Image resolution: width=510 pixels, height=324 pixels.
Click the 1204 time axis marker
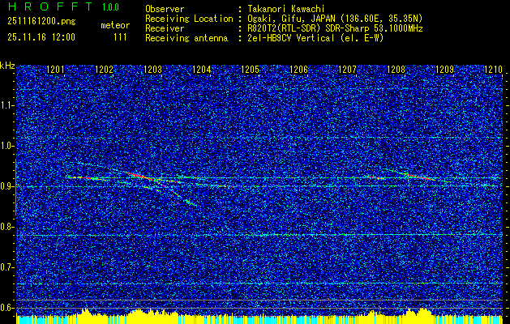coord(202,70)
